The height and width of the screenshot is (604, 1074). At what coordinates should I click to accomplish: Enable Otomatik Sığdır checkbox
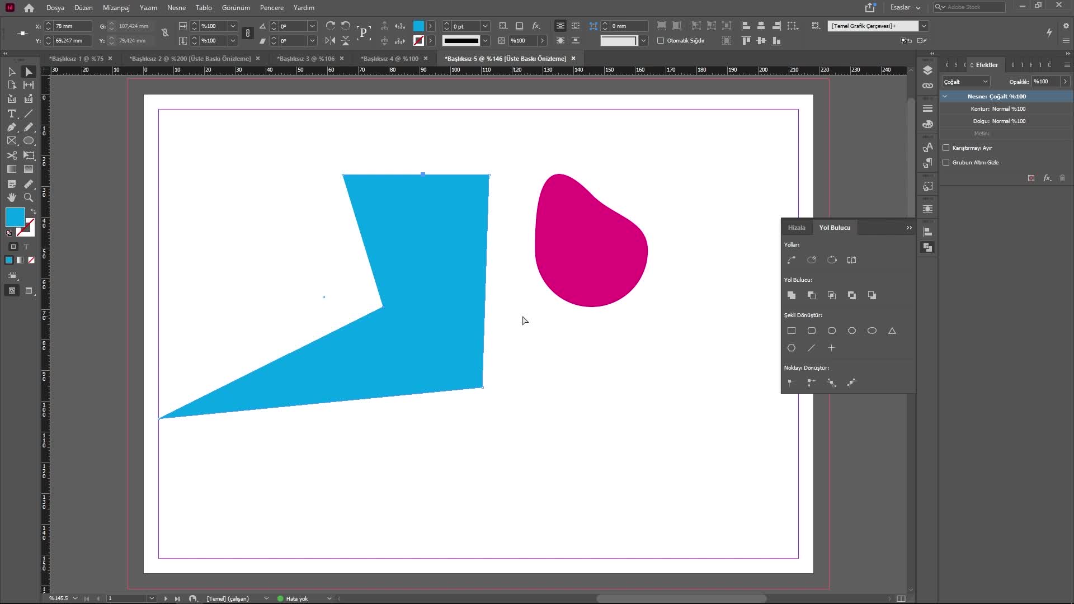tap(661, 40)
